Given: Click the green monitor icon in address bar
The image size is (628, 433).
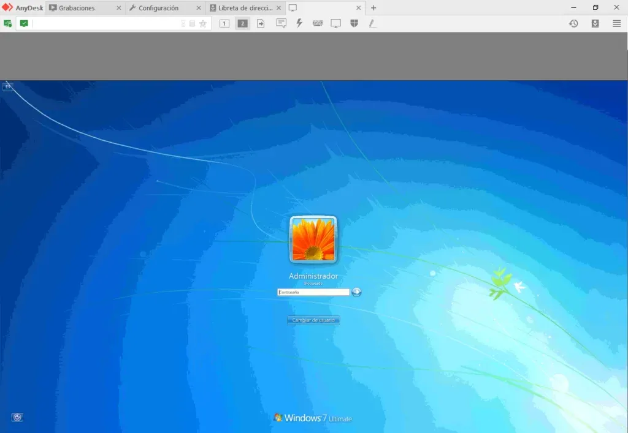Looking at the screenshot, I should [x=24, y=24].
